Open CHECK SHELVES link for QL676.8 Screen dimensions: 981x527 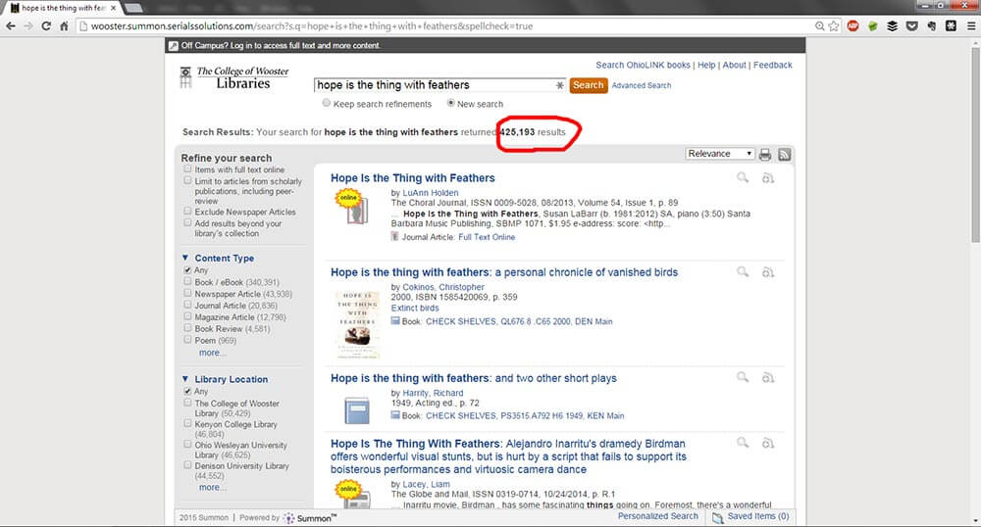point(519,321)
